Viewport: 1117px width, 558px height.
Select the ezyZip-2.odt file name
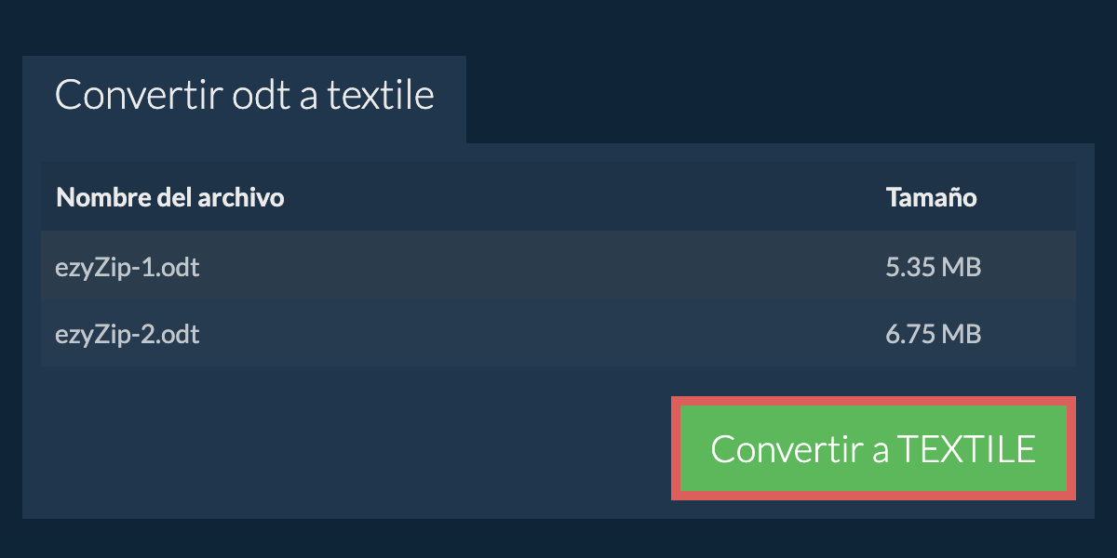point(128,334)
